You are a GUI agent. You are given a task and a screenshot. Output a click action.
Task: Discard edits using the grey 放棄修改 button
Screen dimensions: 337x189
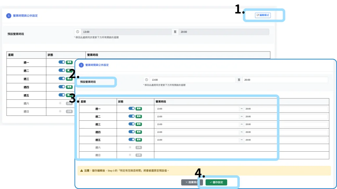(192, 182)
